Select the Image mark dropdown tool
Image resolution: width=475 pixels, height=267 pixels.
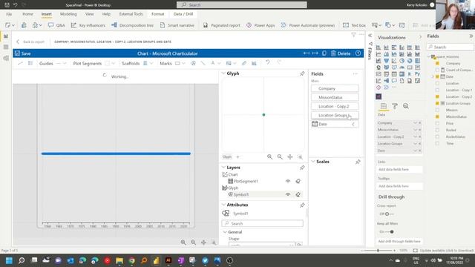click(231, 63)
